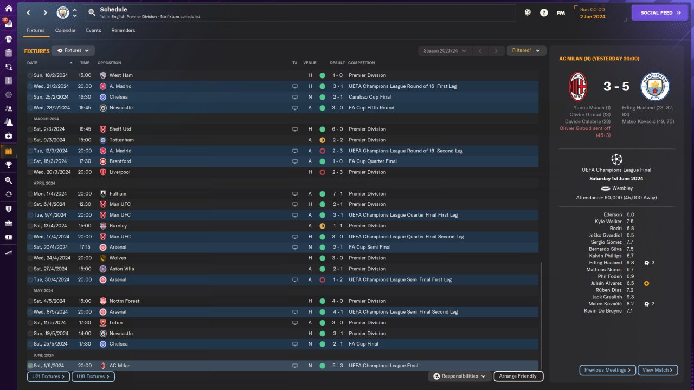This screenshot has height=390, width=694.
Task: Open the world globe icon in header
Action: point(528,12)
